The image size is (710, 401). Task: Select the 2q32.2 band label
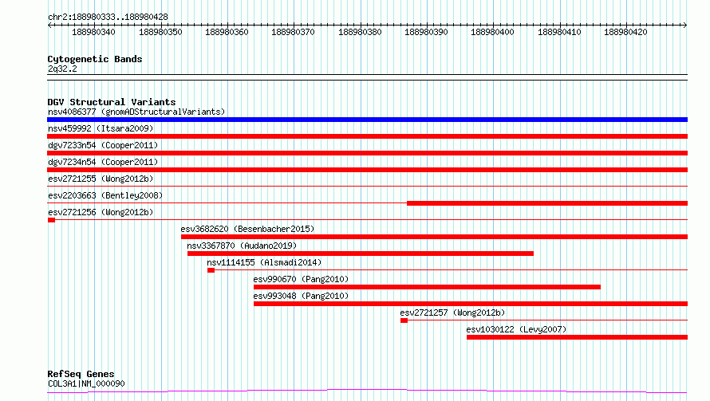62,69
